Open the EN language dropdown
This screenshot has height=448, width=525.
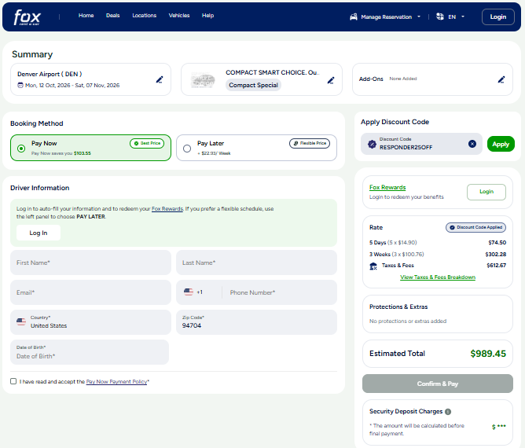point(450,17)
